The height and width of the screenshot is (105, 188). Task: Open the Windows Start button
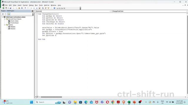coord(31,102)
